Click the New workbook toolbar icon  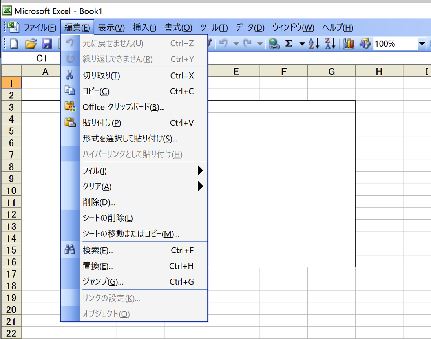(14, 43)
